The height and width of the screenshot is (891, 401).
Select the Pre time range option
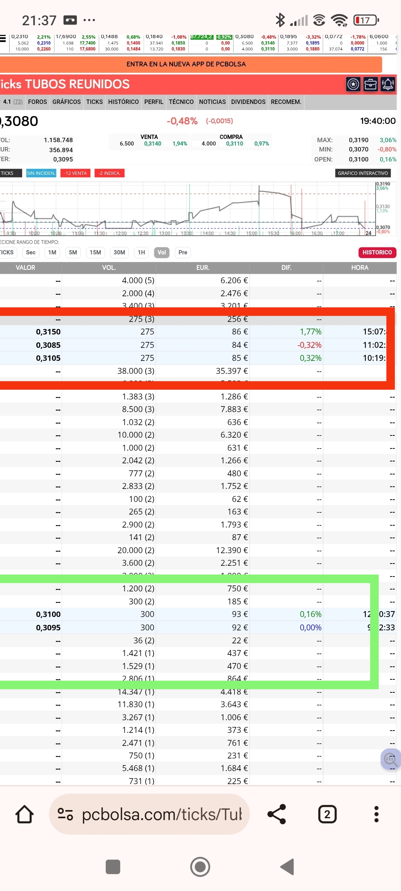[183, 252]
